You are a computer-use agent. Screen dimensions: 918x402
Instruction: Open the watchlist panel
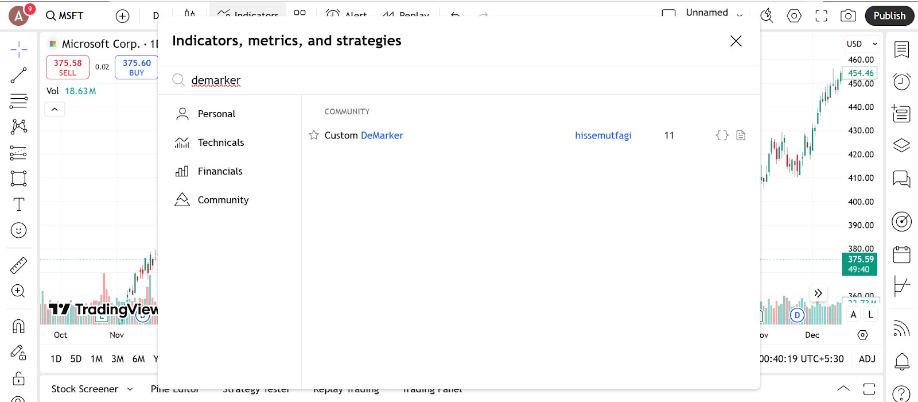tap(901, 50)
